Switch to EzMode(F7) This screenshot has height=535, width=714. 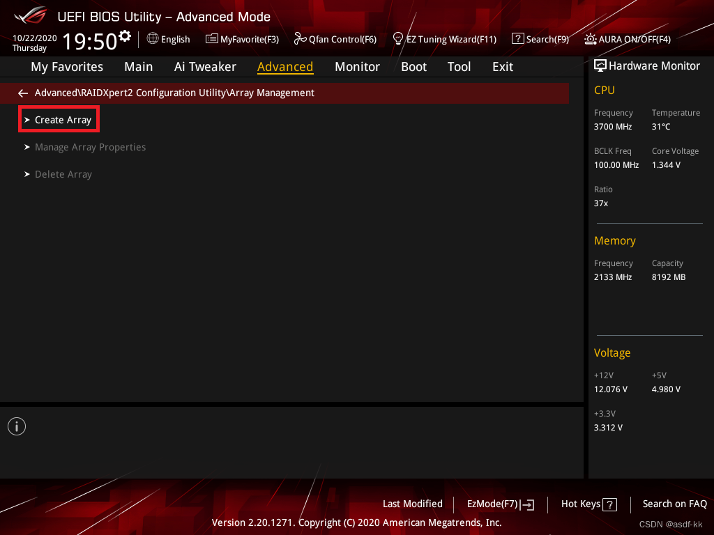(492, 504)
